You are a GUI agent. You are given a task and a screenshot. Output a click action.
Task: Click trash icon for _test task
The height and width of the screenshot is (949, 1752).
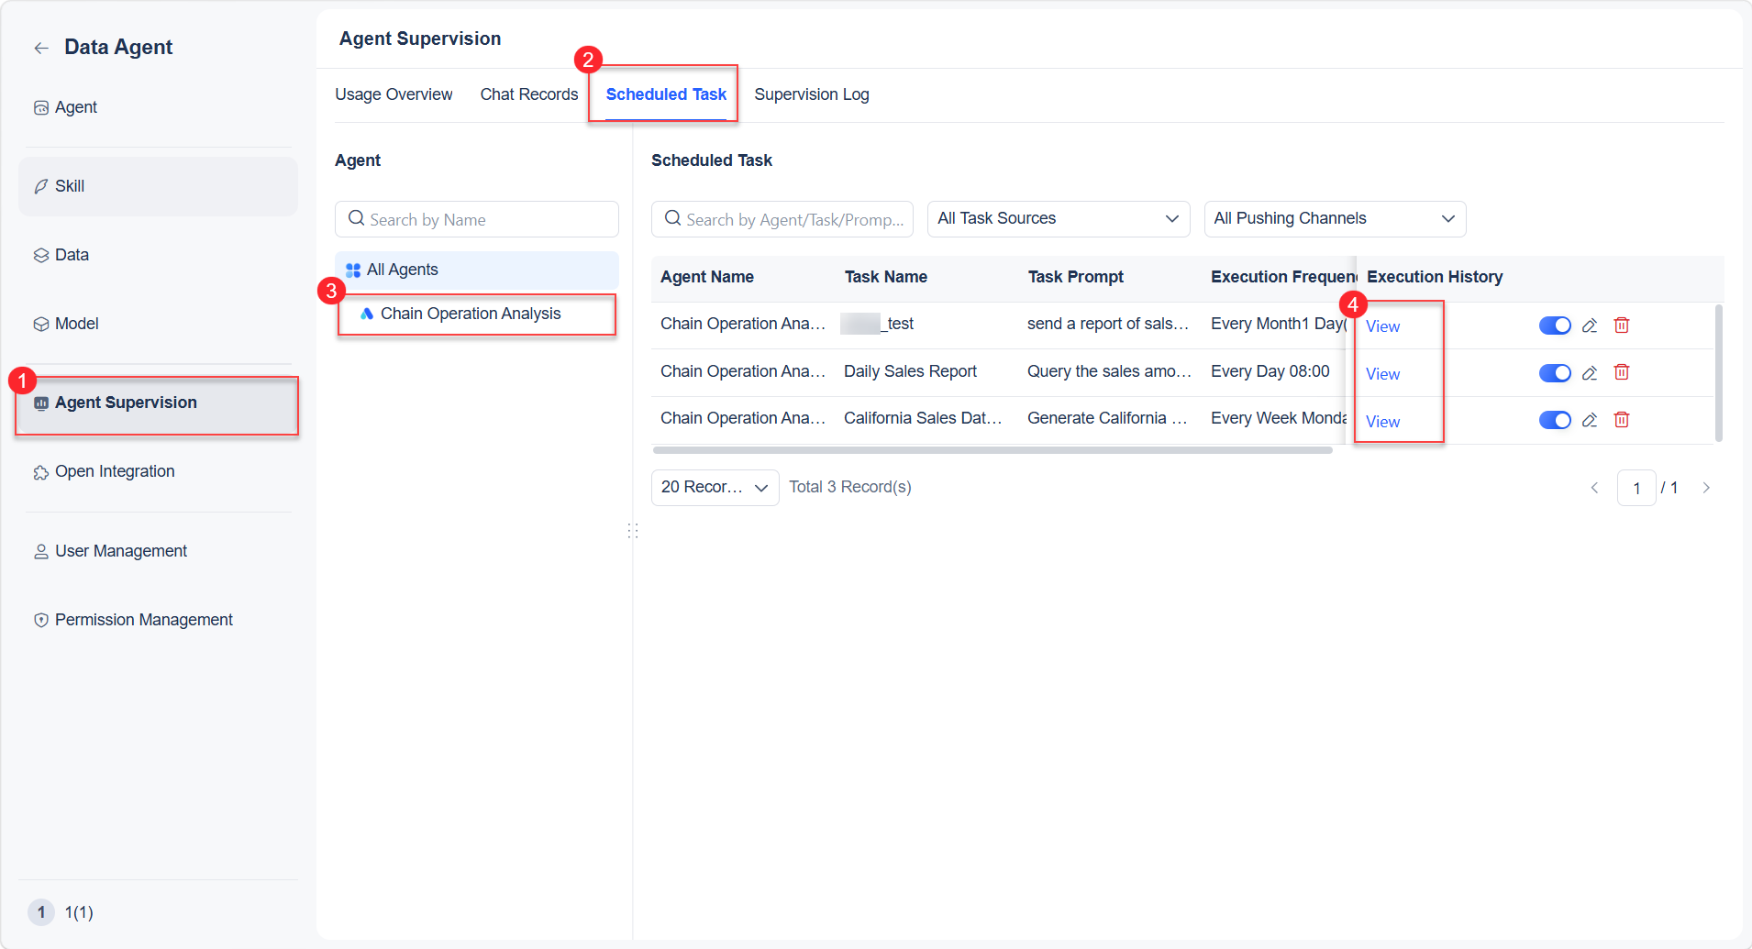(1622, 326)
